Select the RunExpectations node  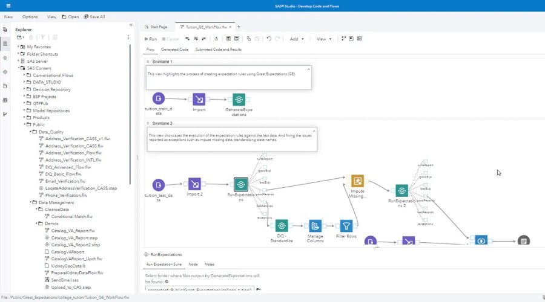pyautogui.click(x=241, y=184)
